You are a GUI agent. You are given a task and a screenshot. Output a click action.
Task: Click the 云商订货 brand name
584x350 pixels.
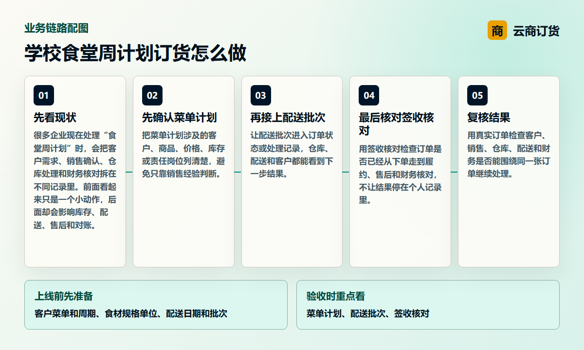(x=536, y=31)
